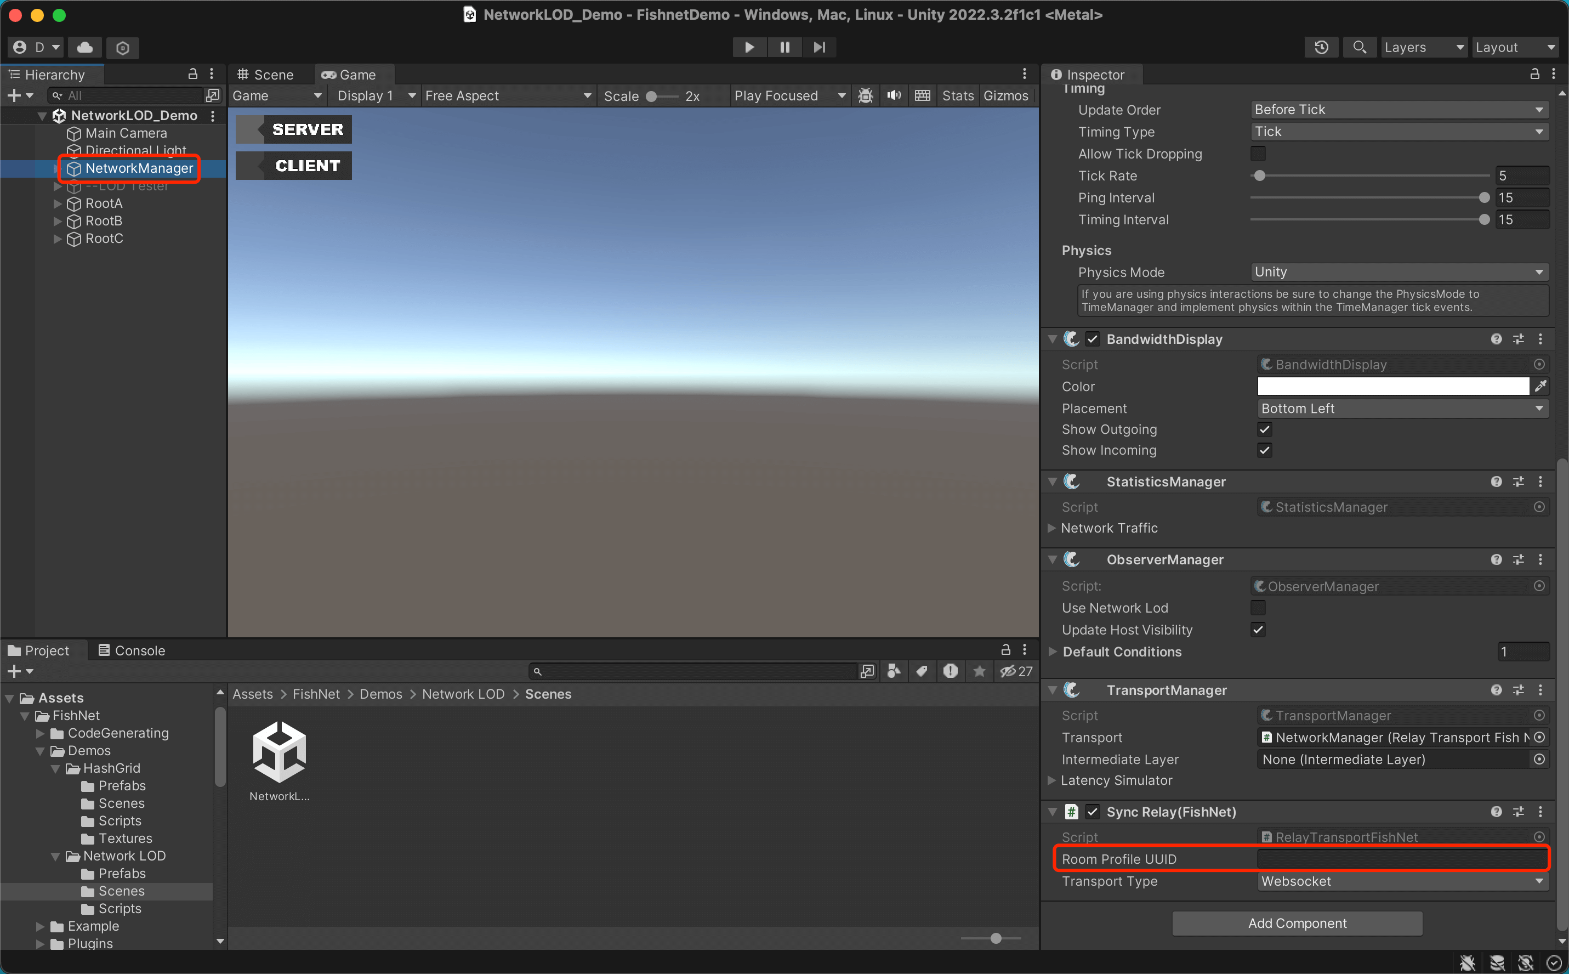Open Unity cloud services icon
The width and height of the screenshot is (1569, 974).
[85, 47]
